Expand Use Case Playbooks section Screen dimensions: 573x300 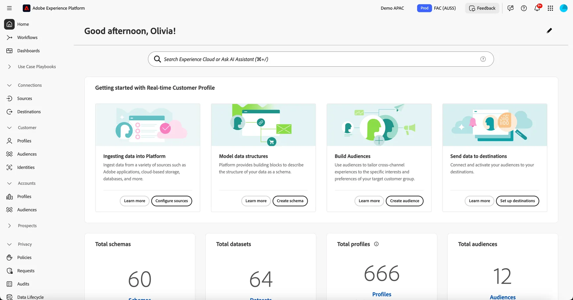(x=9, y=67)
